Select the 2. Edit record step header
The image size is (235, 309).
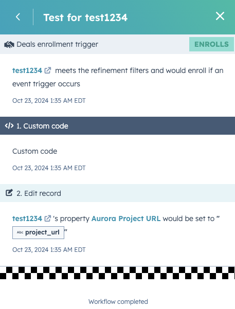point(117,193)
